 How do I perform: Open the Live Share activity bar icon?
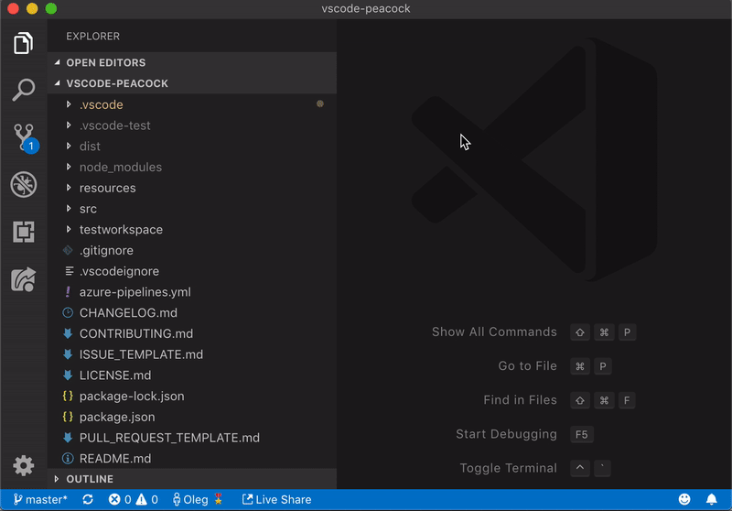tap(24, 279)
